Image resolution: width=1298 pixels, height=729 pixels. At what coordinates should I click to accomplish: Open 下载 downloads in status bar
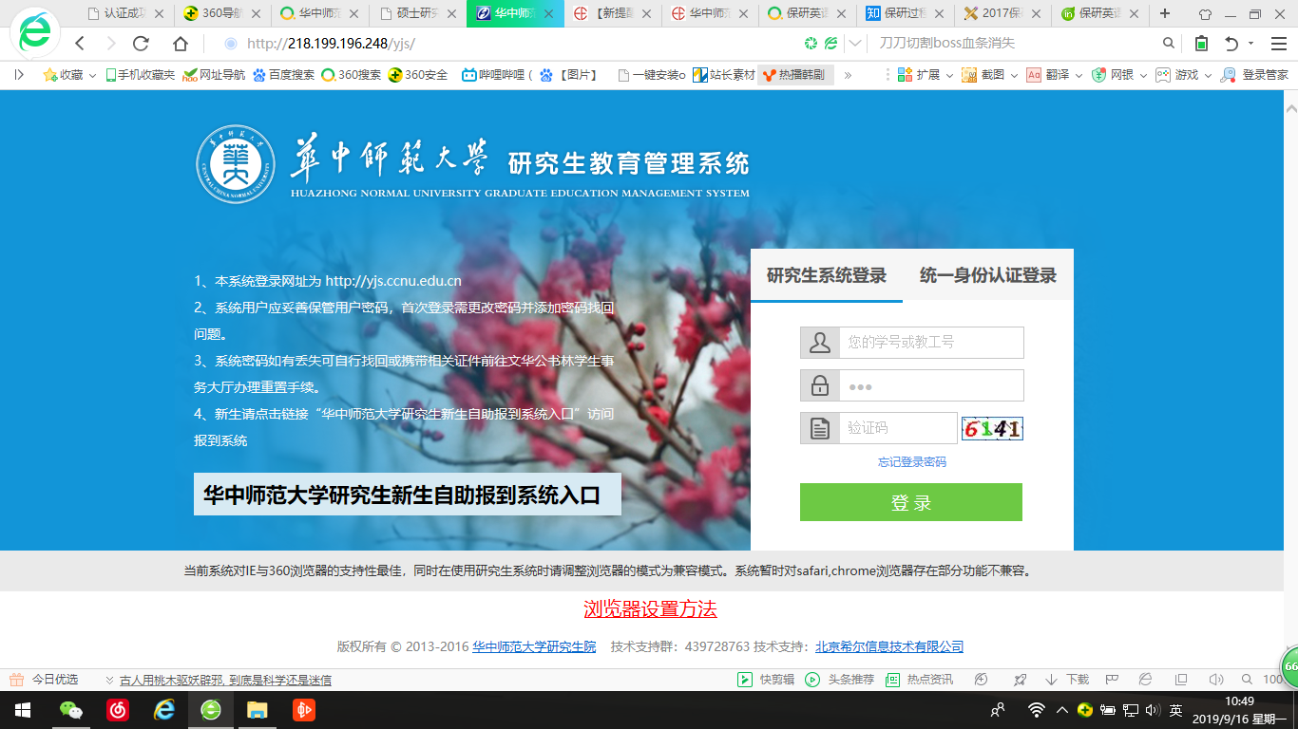coord(1067,680)
